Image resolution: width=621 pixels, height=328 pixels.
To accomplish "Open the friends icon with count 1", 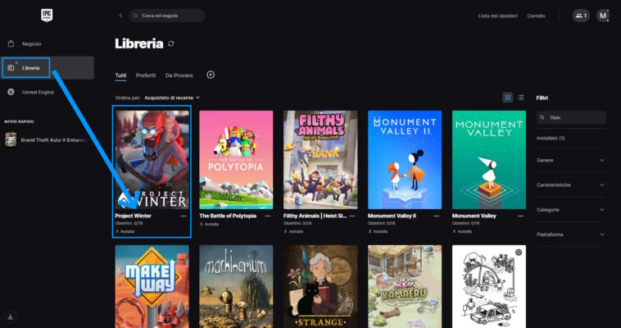I will [581, 16].
